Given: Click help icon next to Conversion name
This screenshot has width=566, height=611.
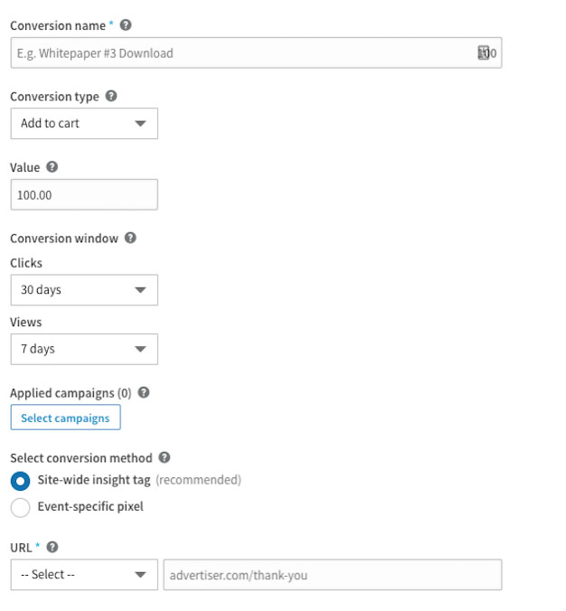Looking at the screenshot, I should (125, 25).
